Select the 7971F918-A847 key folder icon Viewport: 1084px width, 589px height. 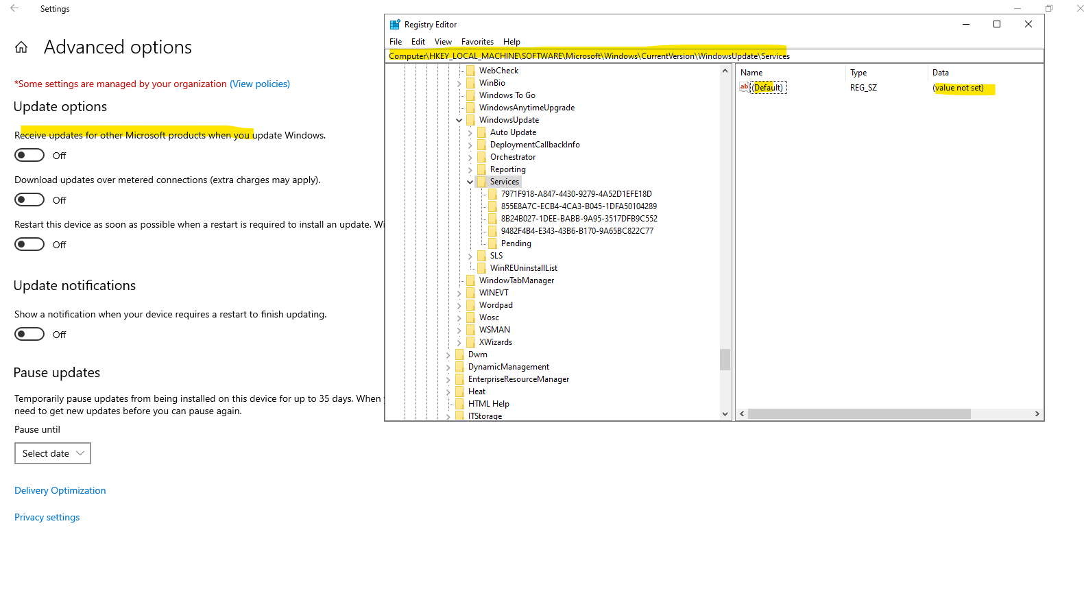[492, 194]
